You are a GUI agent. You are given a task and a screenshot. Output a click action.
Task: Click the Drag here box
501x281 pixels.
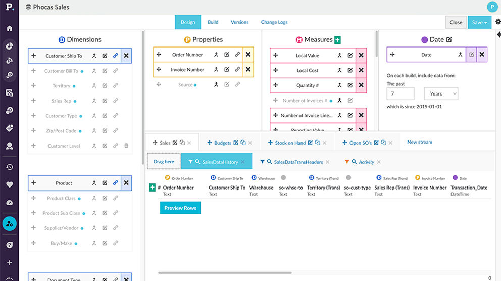click(164, 161)
